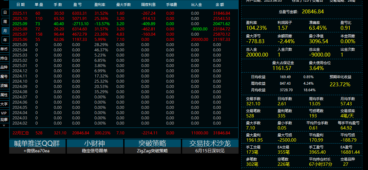Screen dimensions: 368x170
Task: Click the 最大占保证金 value 1161.57
Action: (x=282, y=68)
